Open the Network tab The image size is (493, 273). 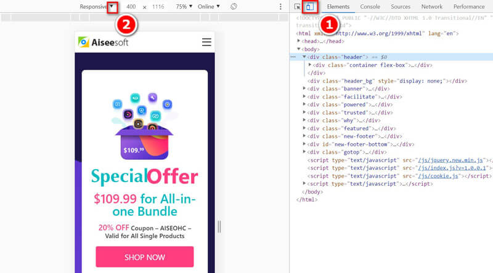pos(431,7)
